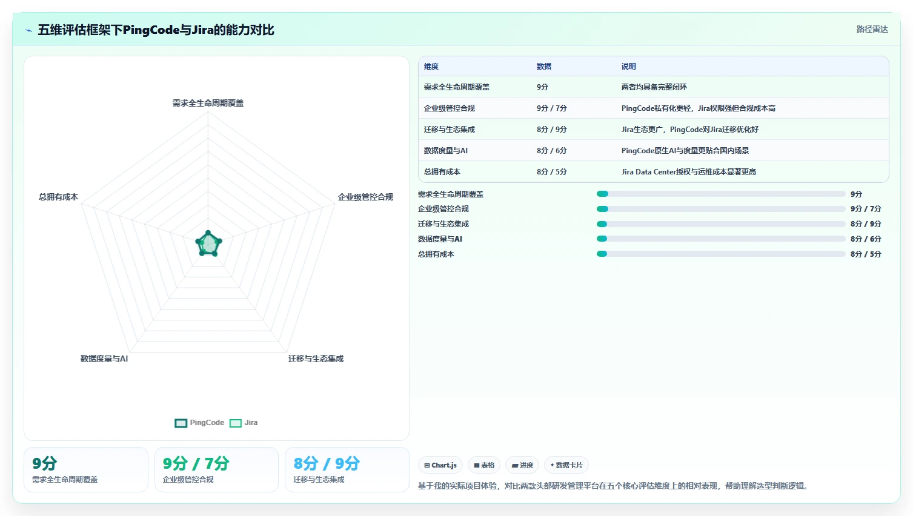This screenshot has height=516, width=913.
Task: Select table cell 迁移与生态集成
Action: click(x=450, y=130)
